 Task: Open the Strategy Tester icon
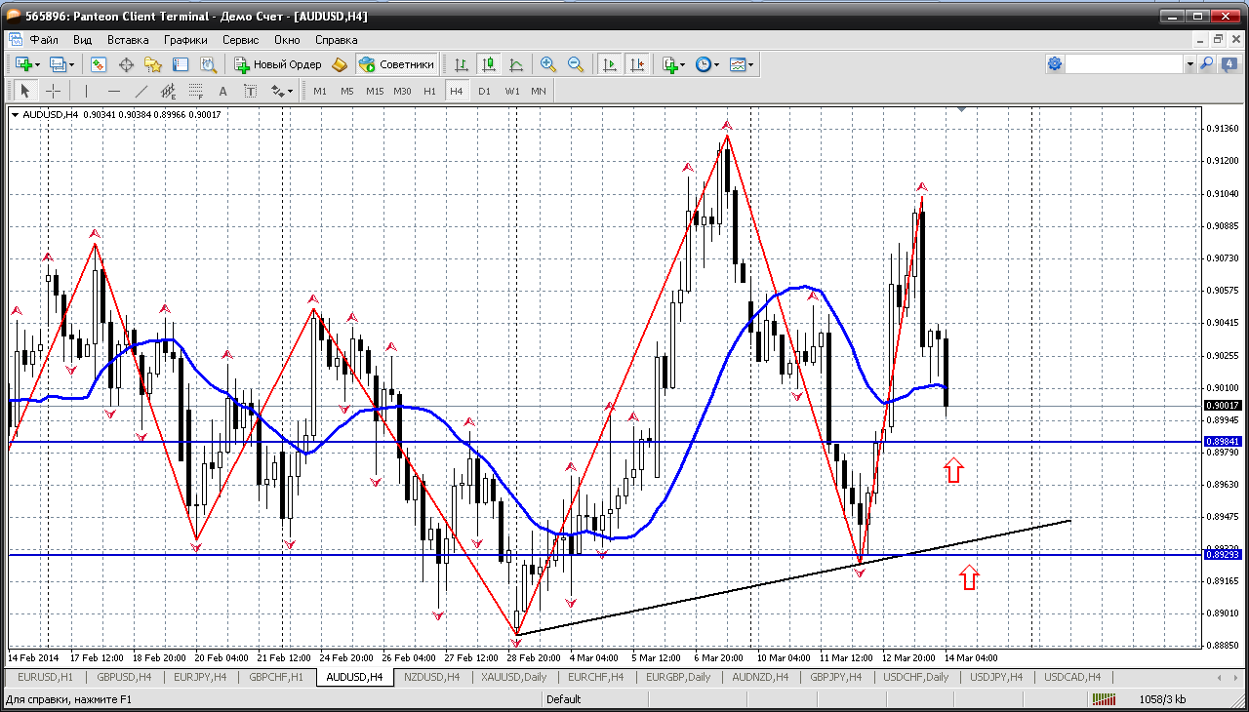(x=208, y=64)
